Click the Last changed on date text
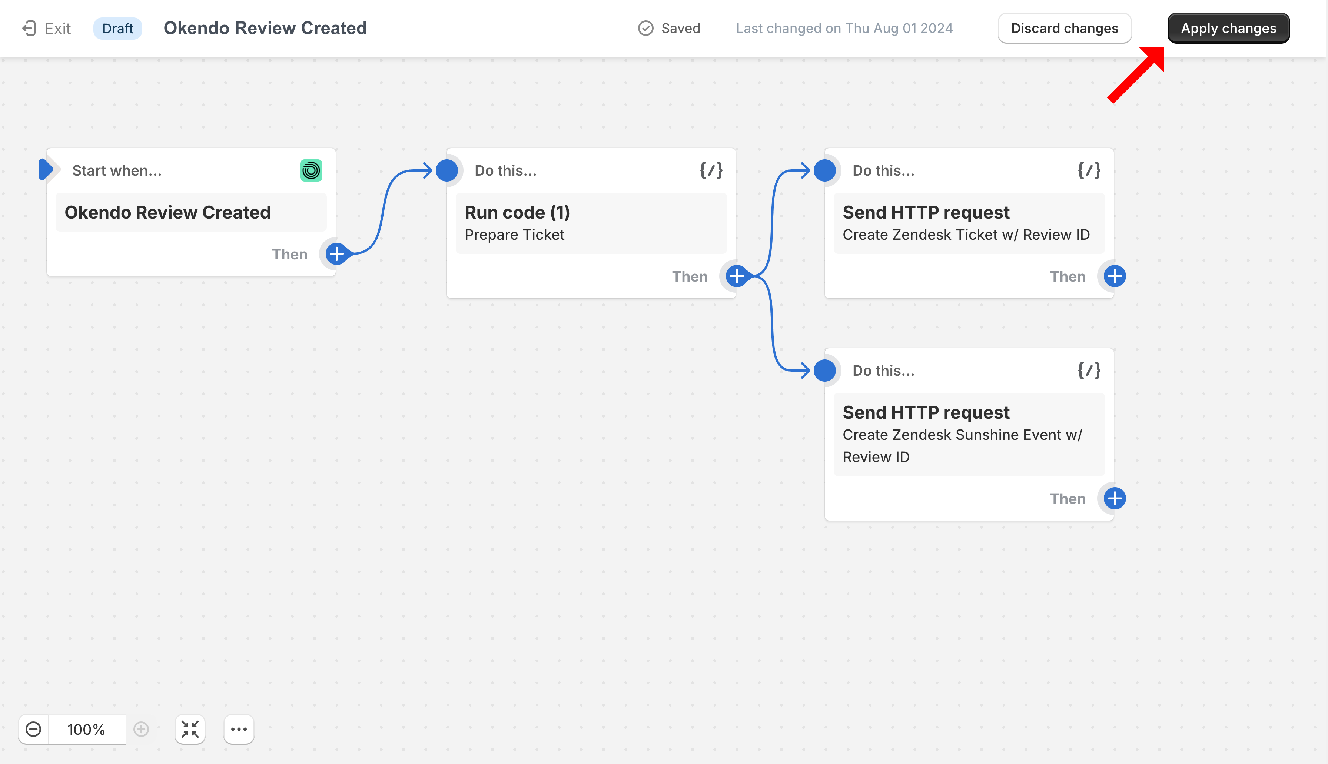 click(844, 28)
